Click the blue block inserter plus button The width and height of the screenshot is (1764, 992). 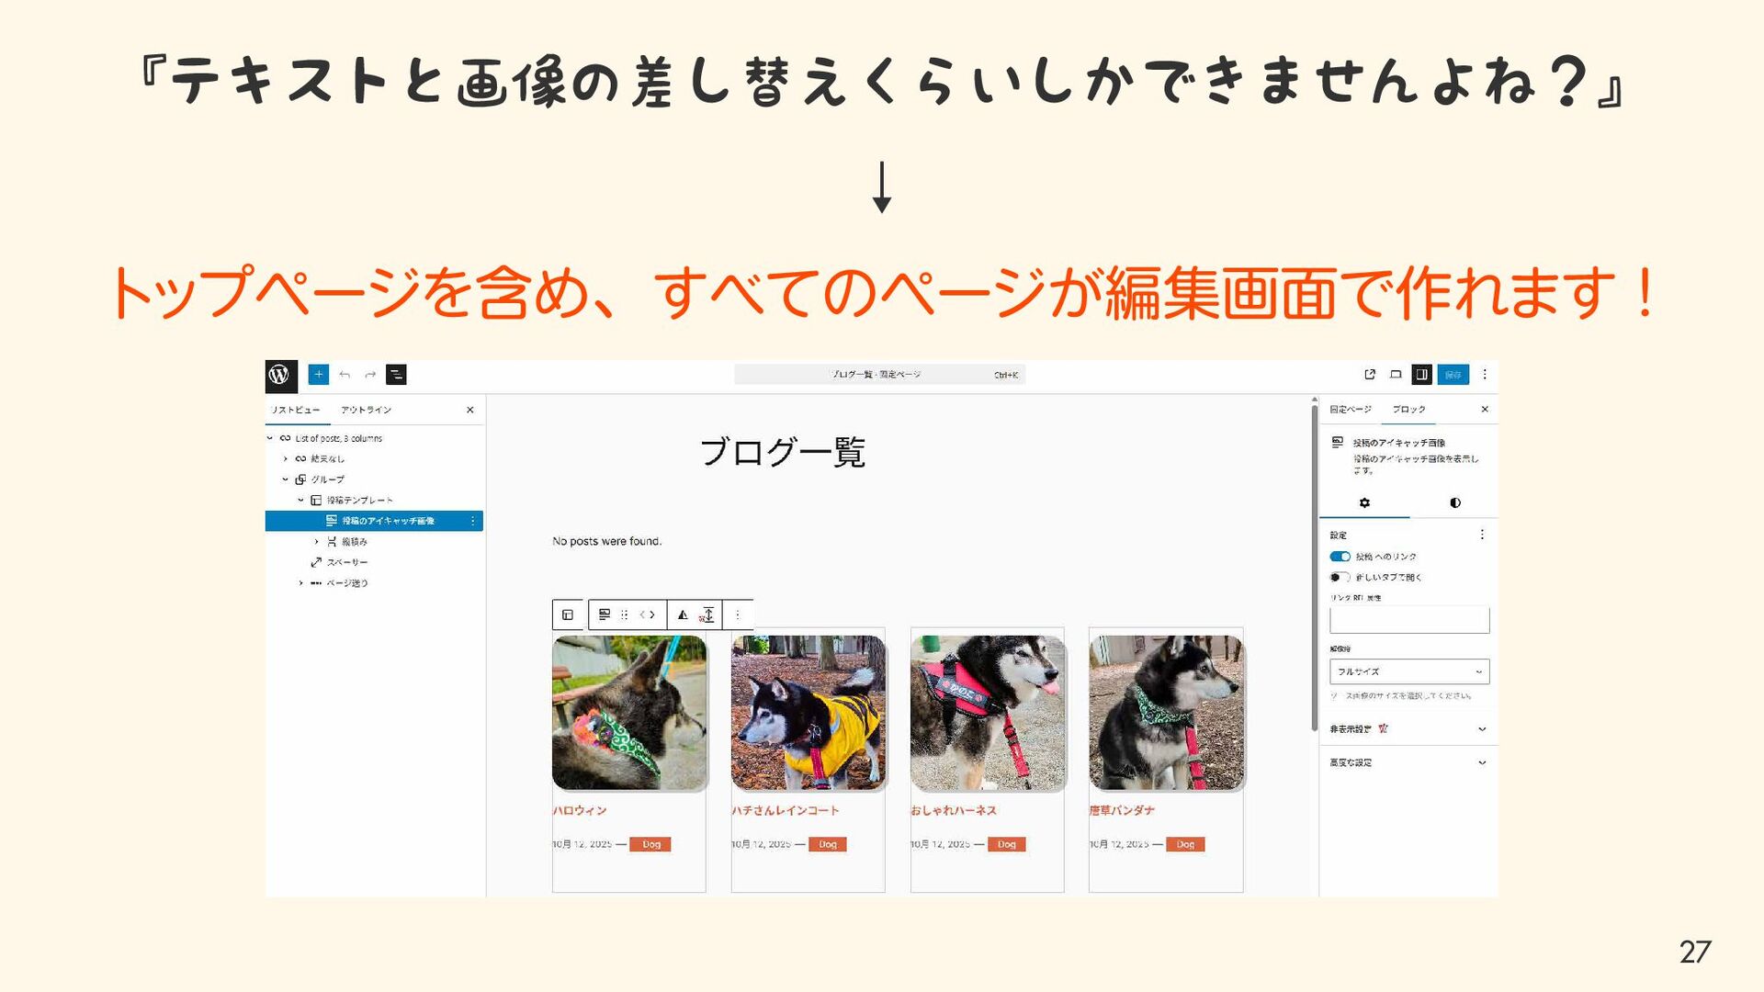tap(318, 374)
